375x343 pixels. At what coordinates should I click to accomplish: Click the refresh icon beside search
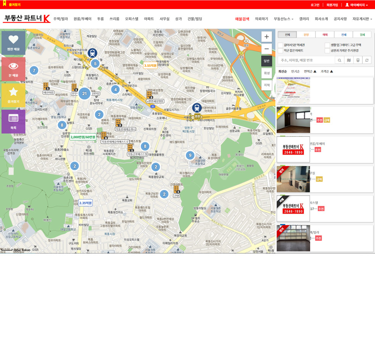coord(367,60)
